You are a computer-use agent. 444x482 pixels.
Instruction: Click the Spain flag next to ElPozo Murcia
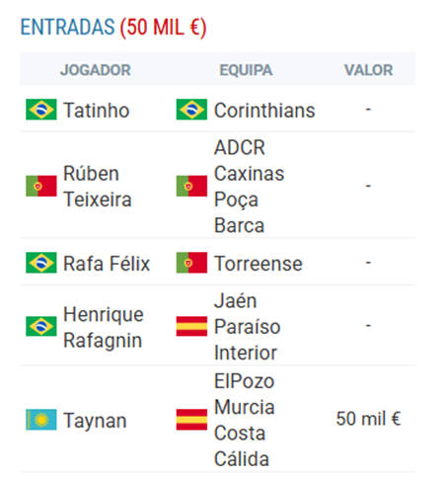(x=191, y=420)
